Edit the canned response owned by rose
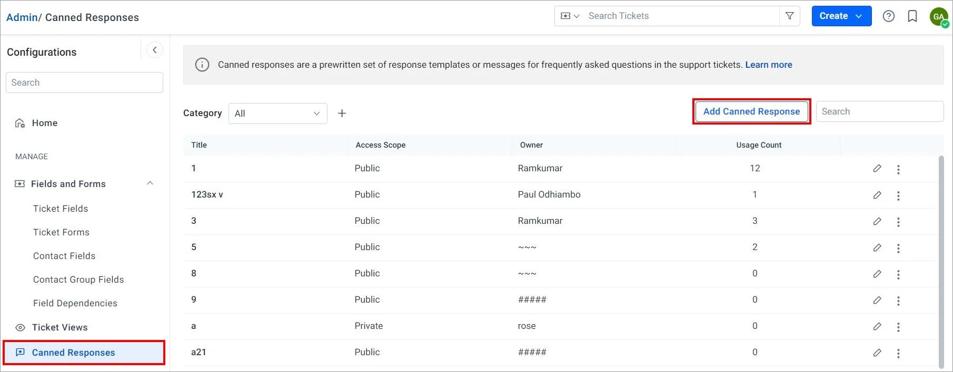This screenshot has width=953, height=372. [877, 326]
